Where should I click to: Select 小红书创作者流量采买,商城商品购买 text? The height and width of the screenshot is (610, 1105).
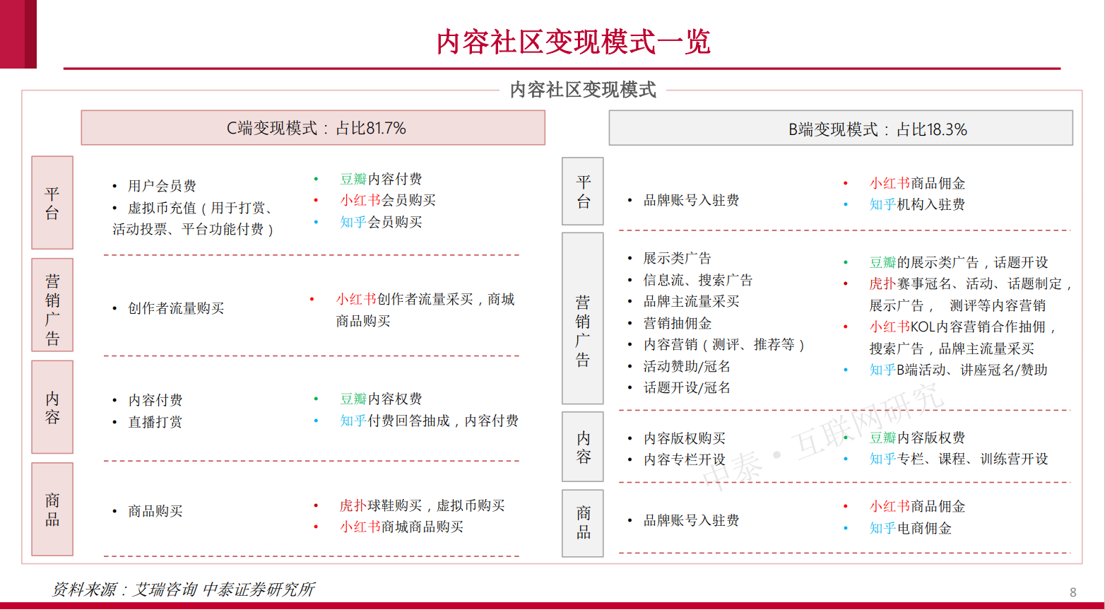425,310
